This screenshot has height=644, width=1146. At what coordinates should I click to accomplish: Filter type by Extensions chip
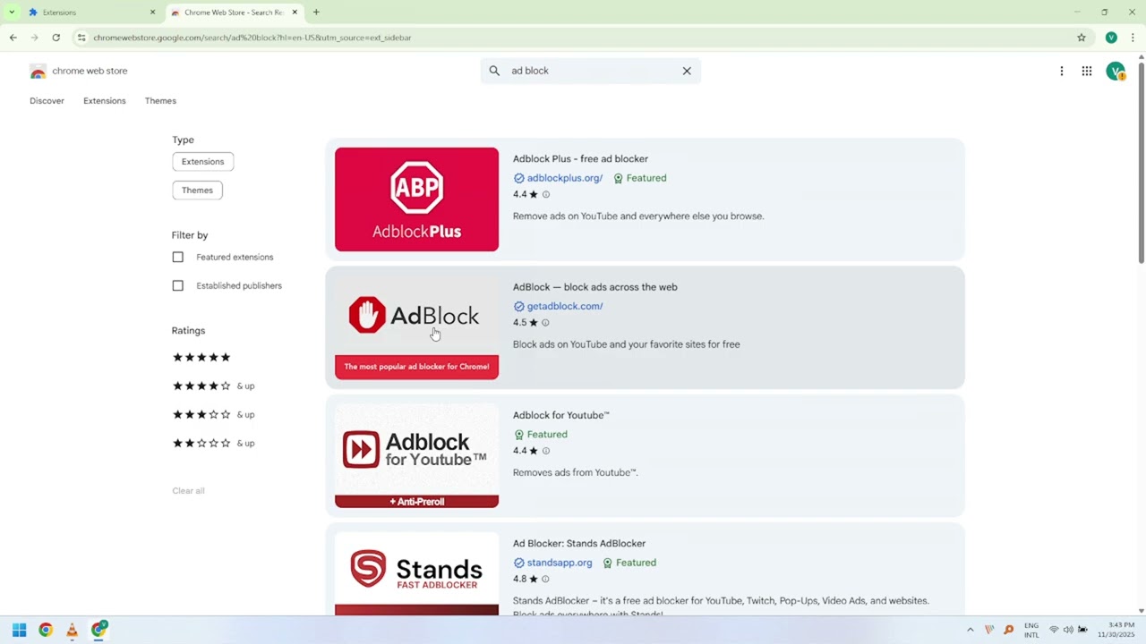tap(203, 162)
